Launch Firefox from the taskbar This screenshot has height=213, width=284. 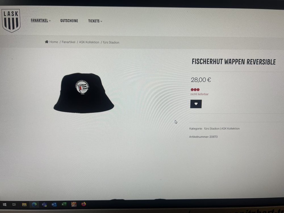pyautogui.click(x=83, y=204)
